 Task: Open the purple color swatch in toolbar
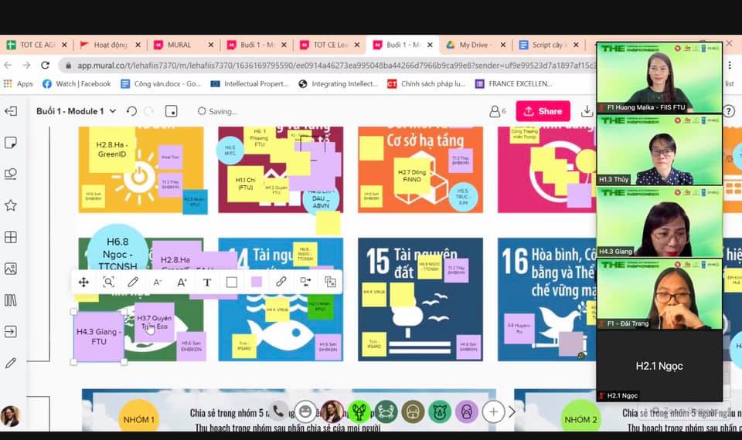[x=257, y=283]
